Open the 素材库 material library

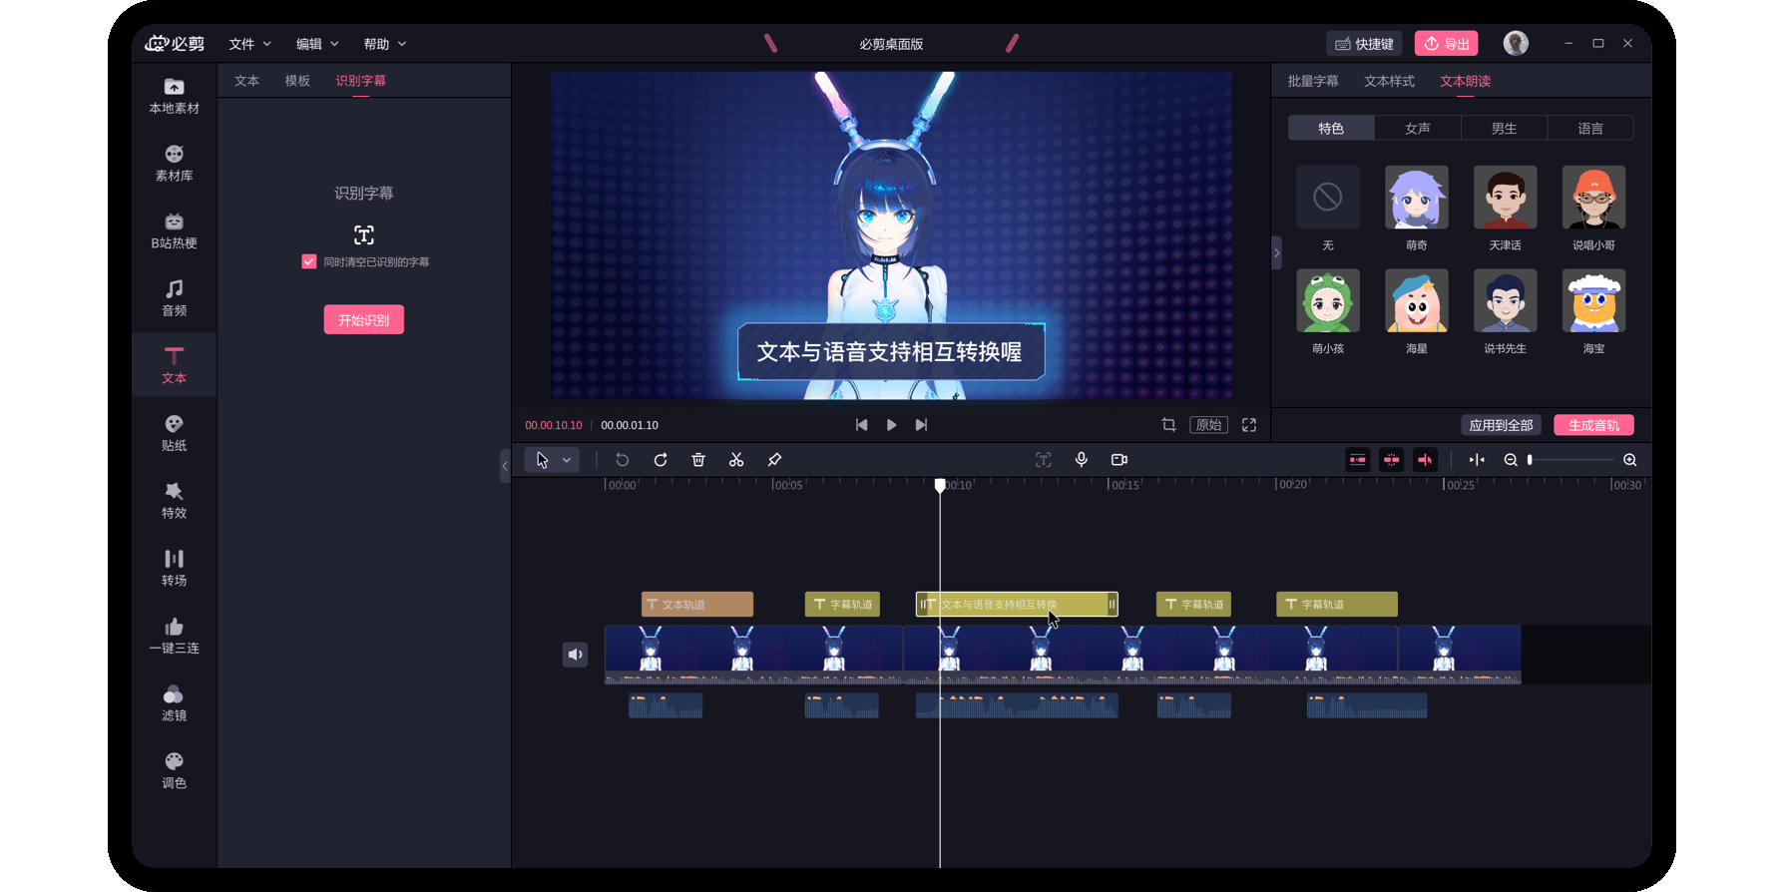pyautogui.click(x=174, y=164)
